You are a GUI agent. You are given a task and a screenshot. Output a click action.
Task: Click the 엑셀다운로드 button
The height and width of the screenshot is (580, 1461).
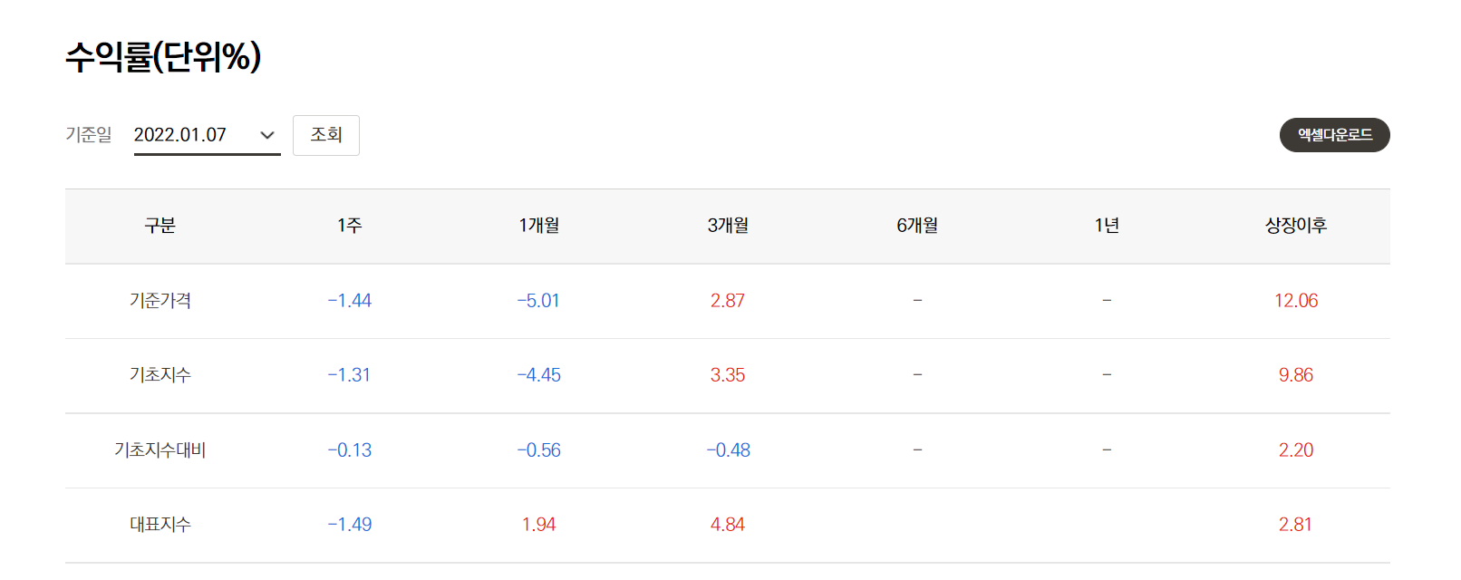point(1334,135)
